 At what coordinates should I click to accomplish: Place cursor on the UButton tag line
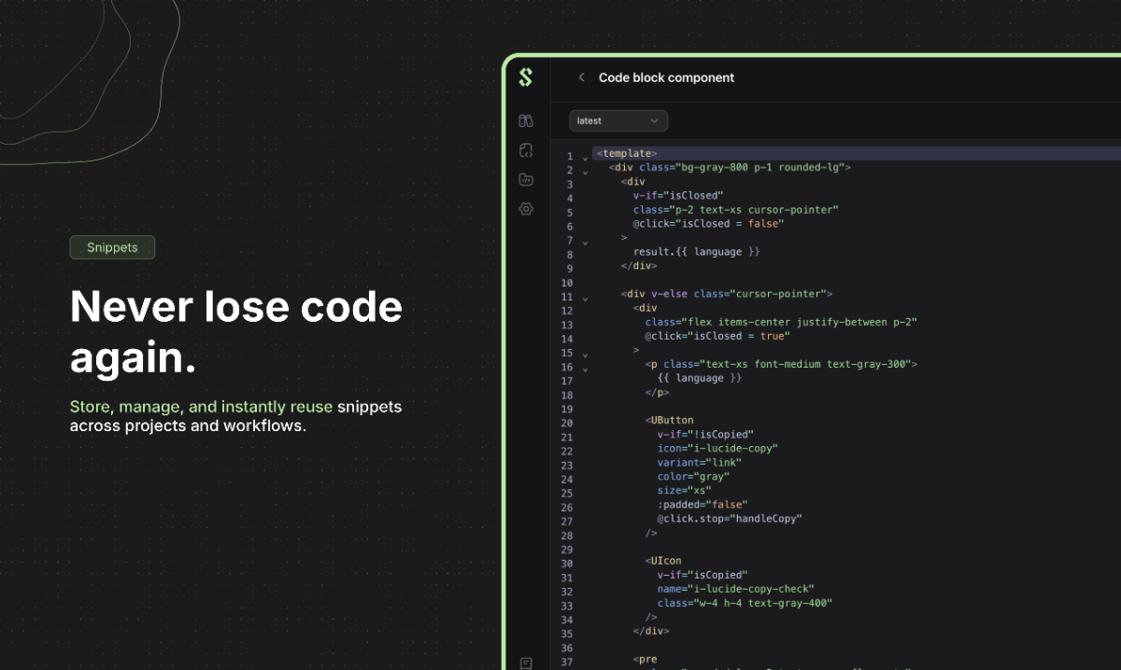(x=672, y=421)
